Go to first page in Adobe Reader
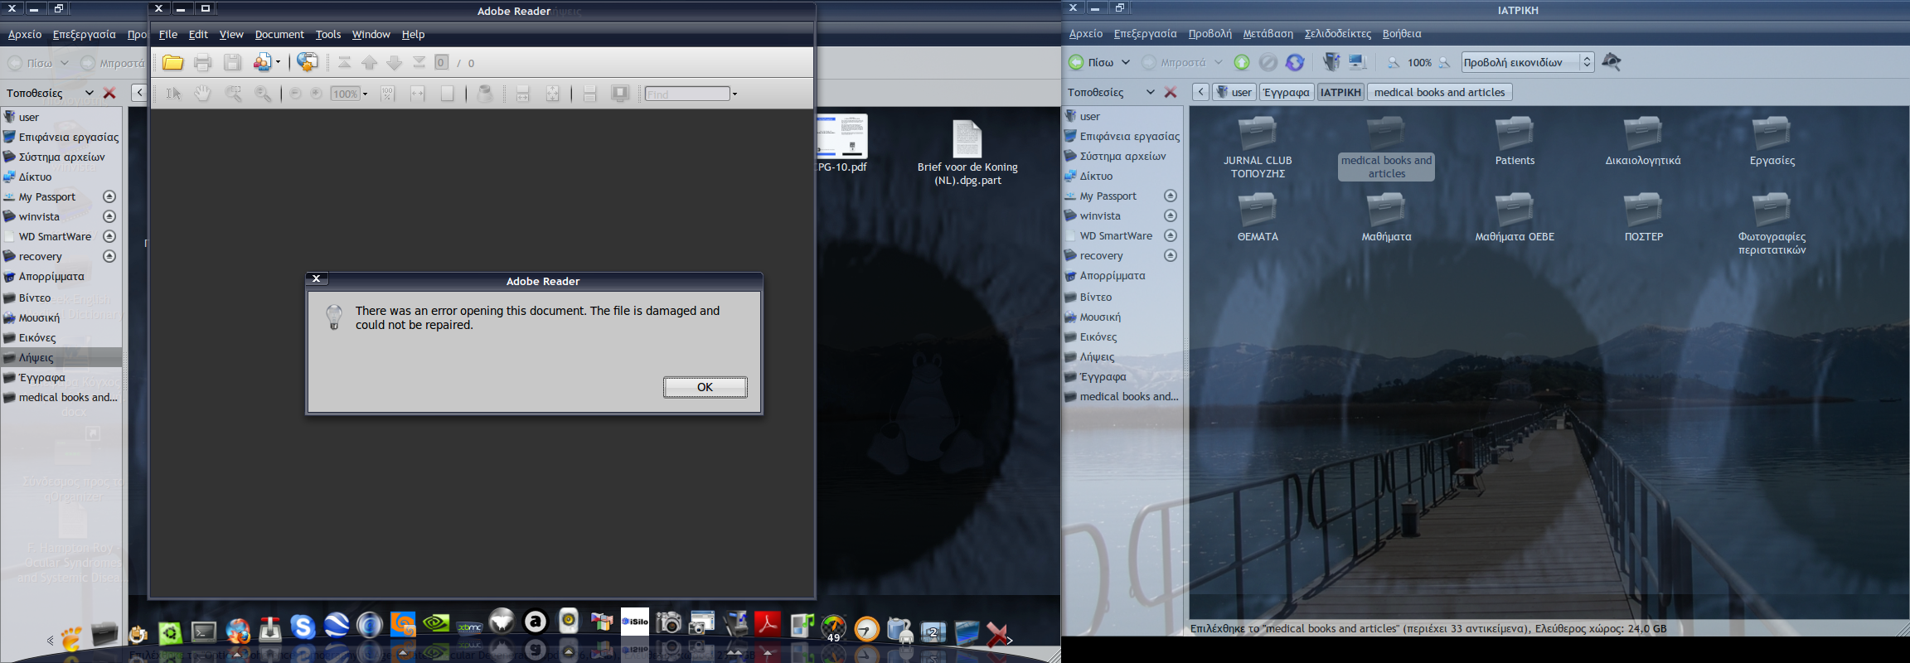Screen dimensions: 1910x663 click(345, 62)
